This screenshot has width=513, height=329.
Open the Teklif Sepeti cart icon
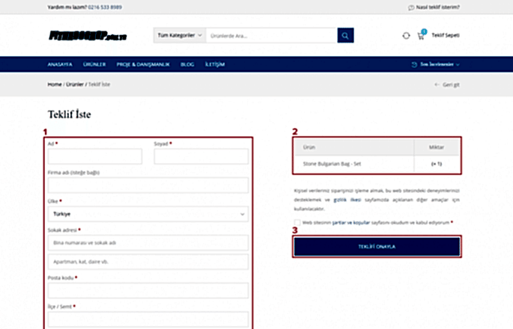[x=421, y=35]
